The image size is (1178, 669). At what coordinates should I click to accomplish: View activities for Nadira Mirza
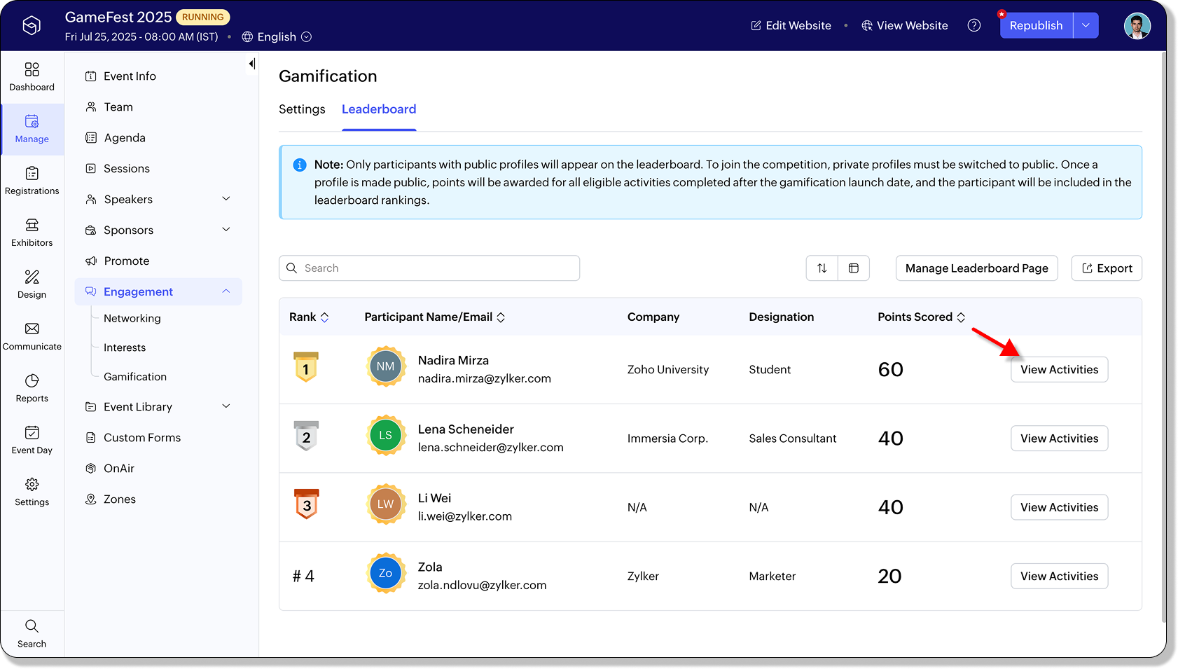(1059, 370)
